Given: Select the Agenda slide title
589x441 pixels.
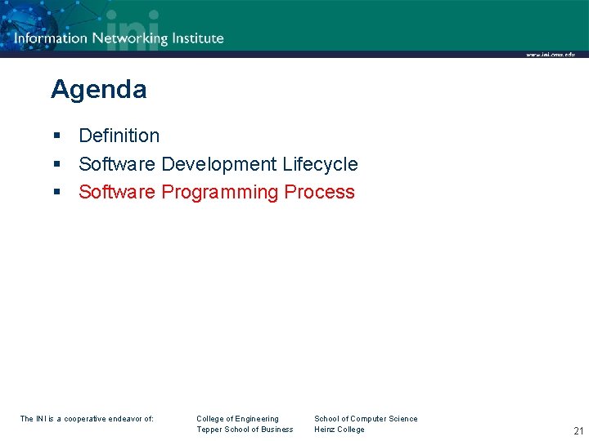Looking at the screenshot, I should (99, 90).
